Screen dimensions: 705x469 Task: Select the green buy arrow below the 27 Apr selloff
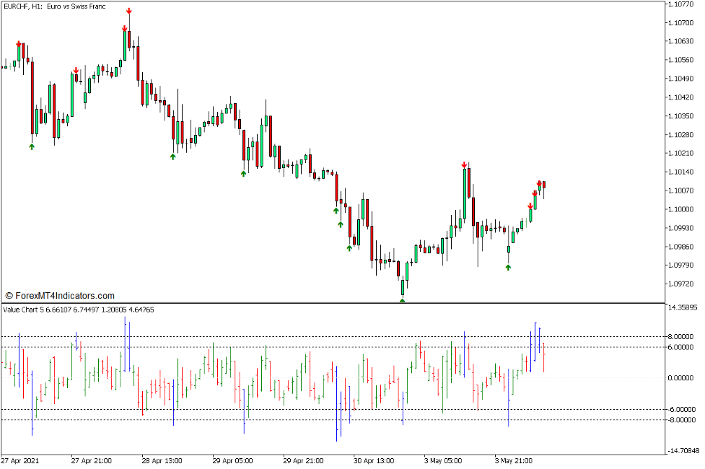32,146
